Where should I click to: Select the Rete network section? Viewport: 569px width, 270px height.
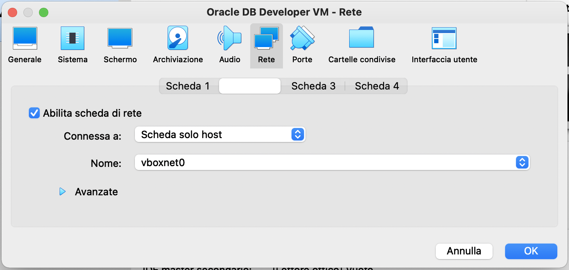266,46
